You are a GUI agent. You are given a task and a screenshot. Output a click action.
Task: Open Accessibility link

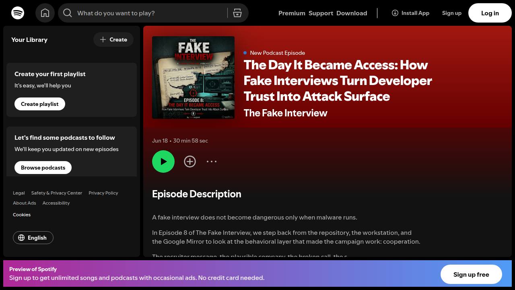coord(56,203)
